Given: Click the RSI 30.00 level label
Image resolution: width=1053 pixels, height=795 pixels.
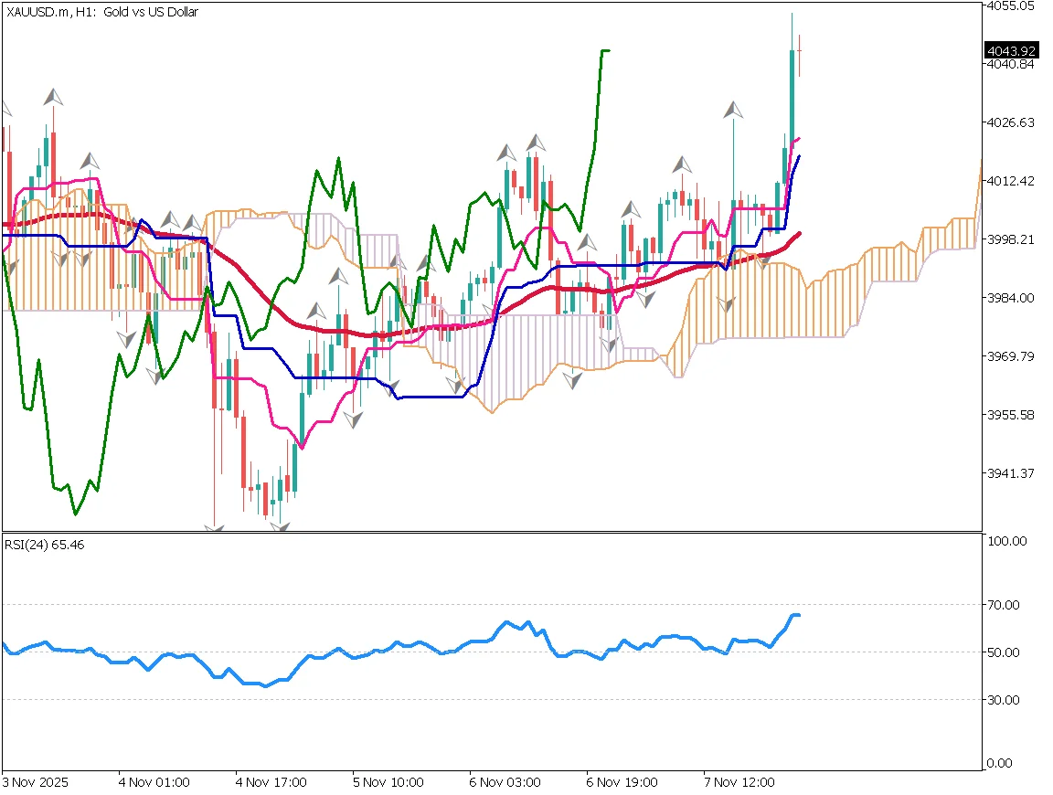Looking at the screenshot, I should (x=1005, y=699).
